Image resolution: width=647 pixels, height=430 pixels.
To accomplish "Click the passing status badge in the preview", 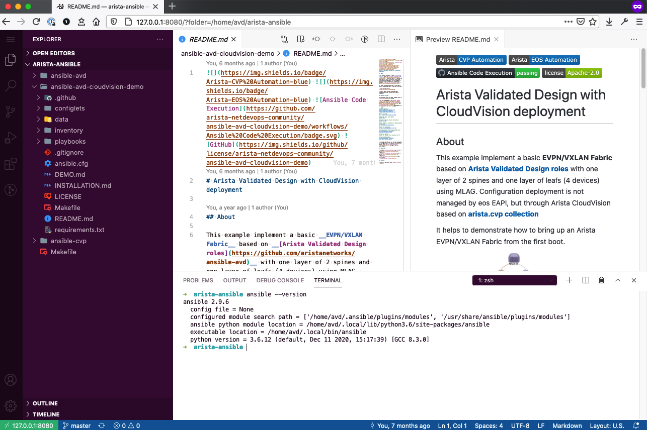I will 526,72.
